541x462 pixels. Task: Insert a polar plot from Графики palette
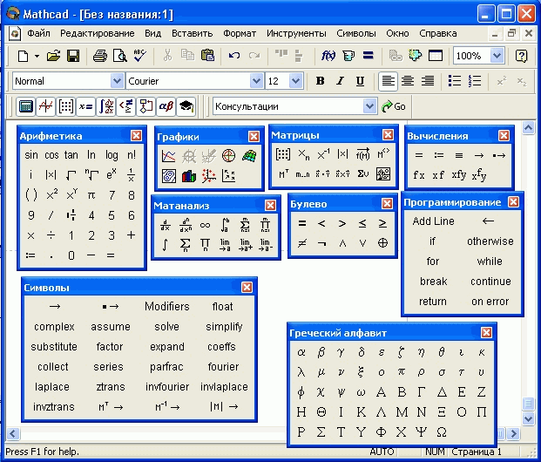229,156
